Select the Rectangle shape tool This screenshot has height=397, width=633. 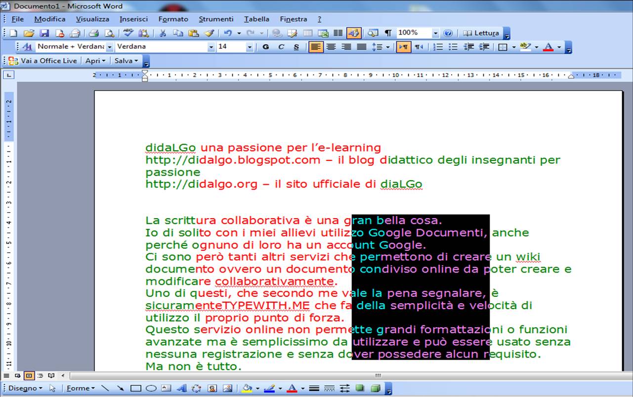[x=135, y=388]
